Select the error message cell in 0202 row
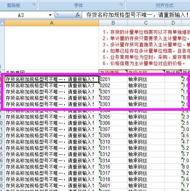 [52, 85]
